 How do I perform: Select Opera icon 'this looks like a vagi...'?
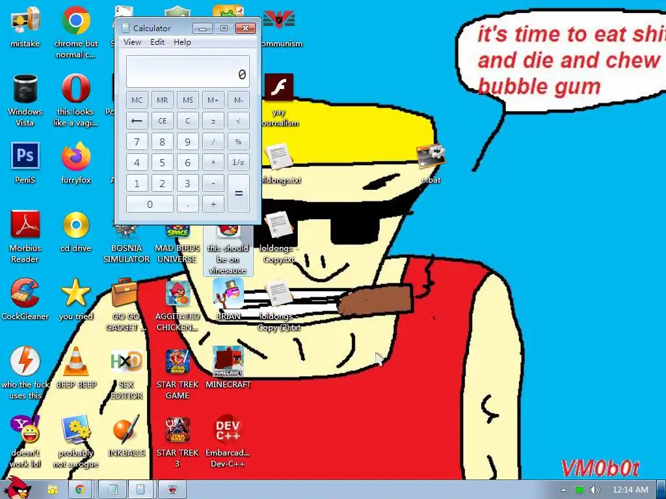(x=75, y=100)
